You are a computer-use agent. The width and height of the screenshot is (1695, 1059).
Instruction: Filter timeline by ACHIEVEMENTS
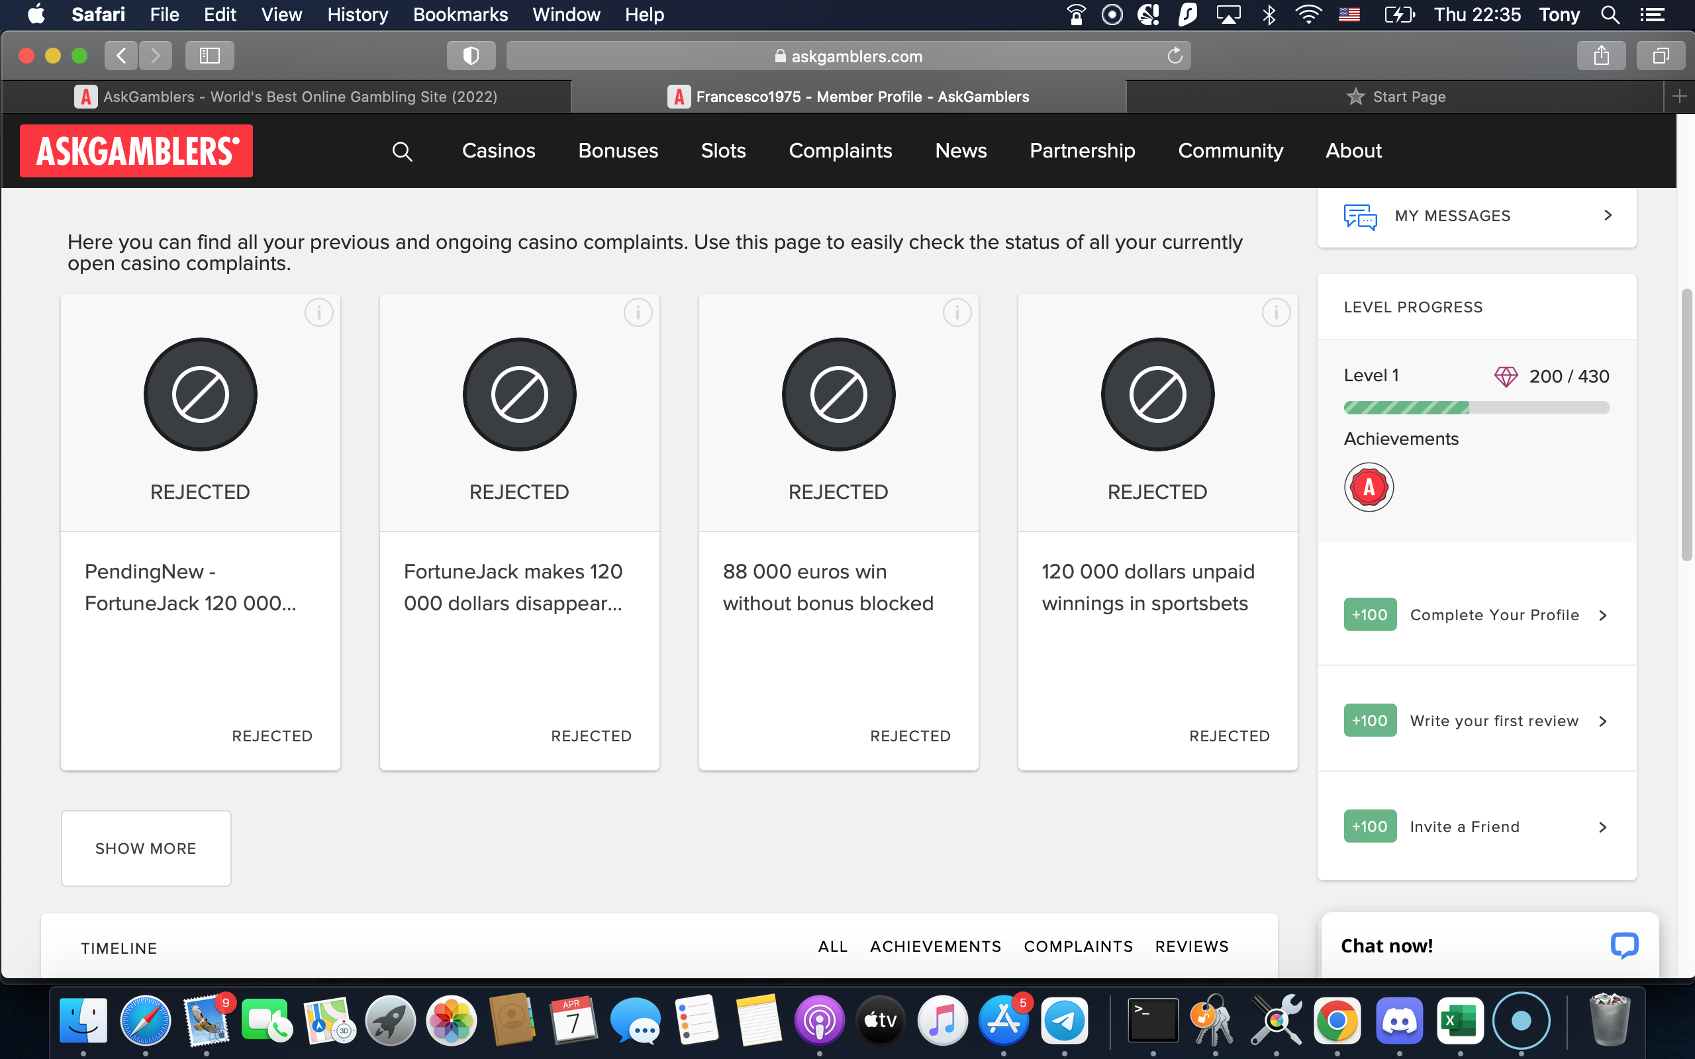(936, 946)
